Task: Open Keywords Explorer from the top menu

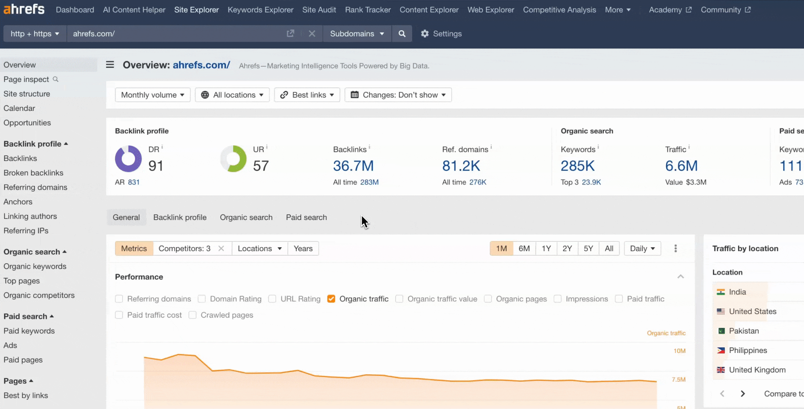Action: (260, 9)
